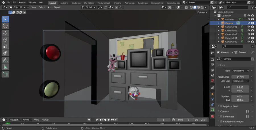Disable Camera.001 in renders

(x=253, y=27)
